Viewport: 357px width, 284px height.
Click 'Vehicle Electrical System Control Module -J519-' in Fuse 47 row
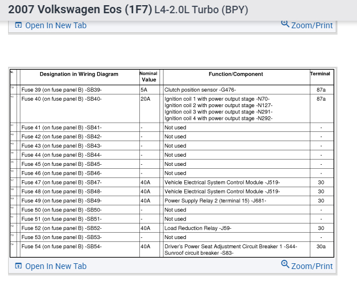(222, 183)
